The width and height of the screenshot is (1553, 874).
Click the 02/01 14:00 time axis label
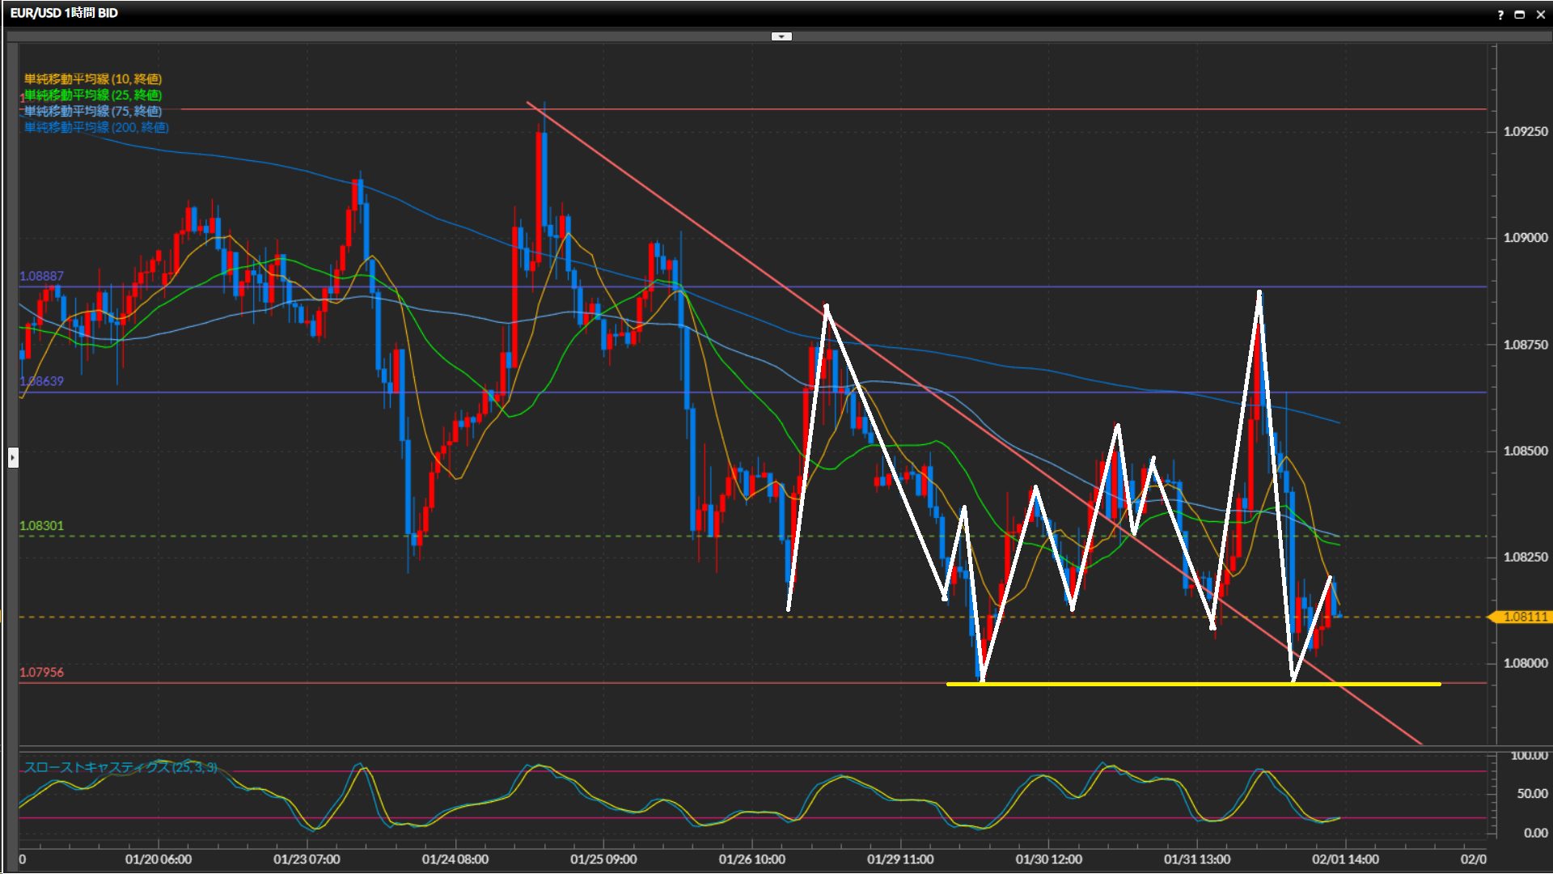click(x=1345, y=859)
